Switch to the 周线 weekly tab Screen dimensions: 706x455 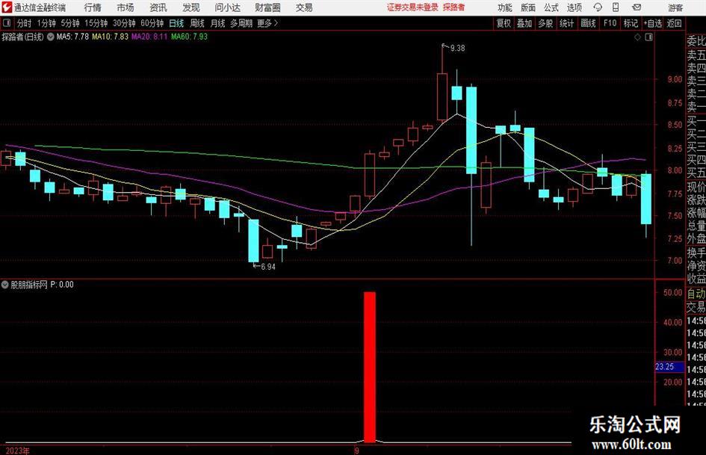coord(197,23)
